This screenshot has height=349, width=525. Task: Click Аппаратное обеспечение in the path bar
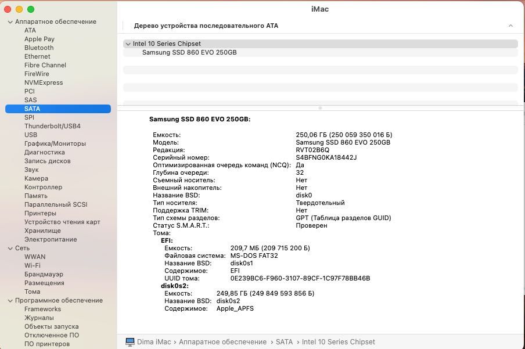222,342
